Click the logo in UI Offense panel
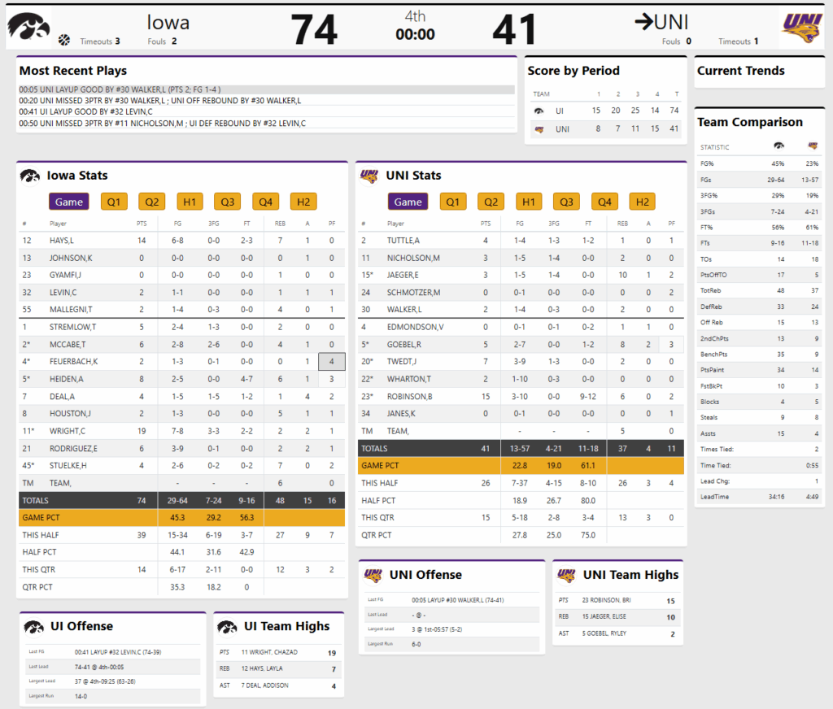Image resolution: width=833 pixels, height=709 pixels. click(33, 626)
